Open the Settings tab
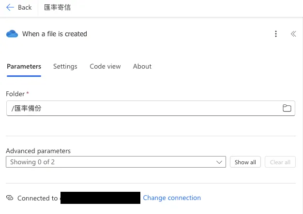Viewport: 303px width, 214px height. click(65, 67)
